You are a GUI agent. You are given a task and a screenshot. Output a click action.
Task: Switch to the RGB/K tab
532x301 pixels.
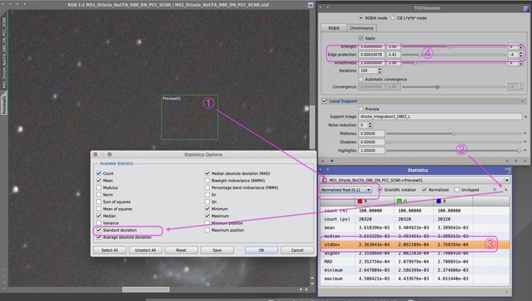334,28
